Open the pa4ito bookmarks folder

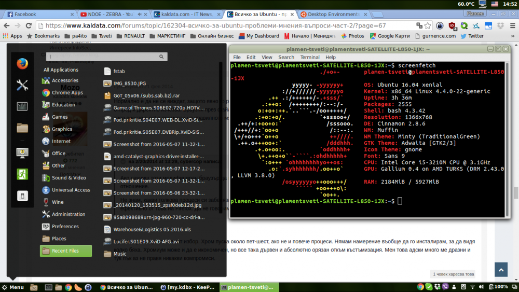point(76,36)
